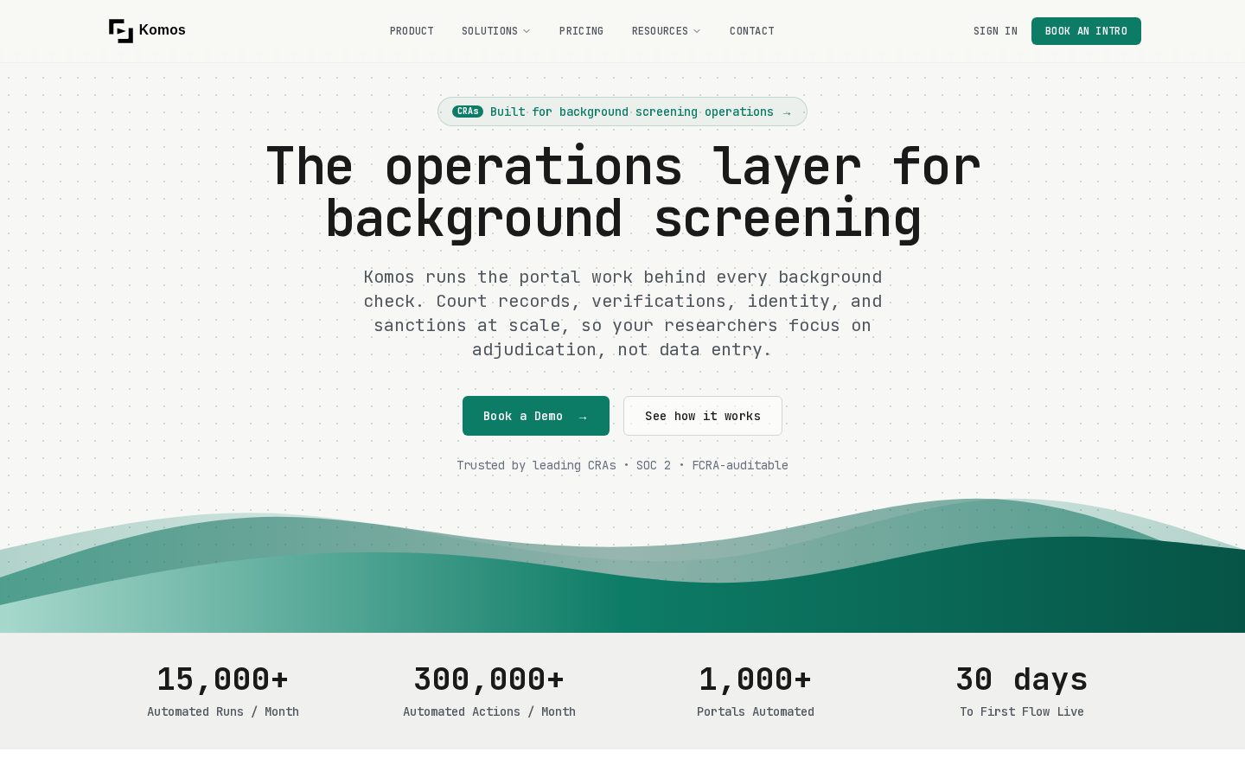Click the See how it works button
Screen dimensions: 1245x778
[x=703, y=416]
